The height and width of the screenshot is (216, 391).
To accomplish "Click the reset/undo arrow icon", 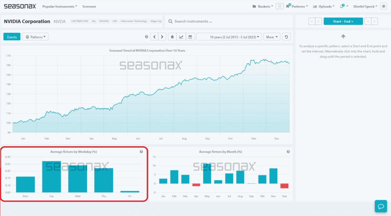I will point(287,37).
